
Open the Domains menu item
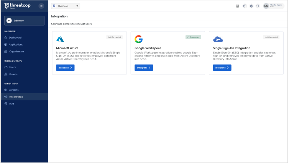click(x=13, y=90)
